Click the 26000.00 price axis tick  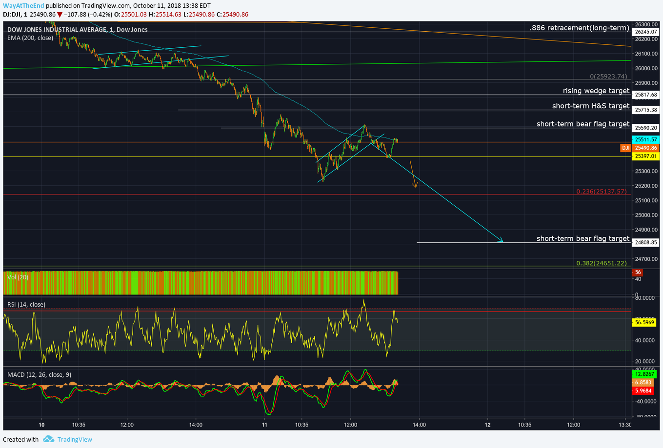tap(646, 68)
